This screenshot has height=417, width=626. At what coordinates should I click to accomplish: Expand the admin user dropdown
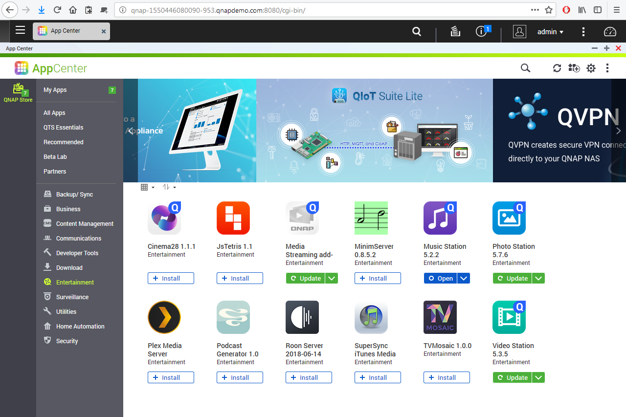(x=551, y=32)
